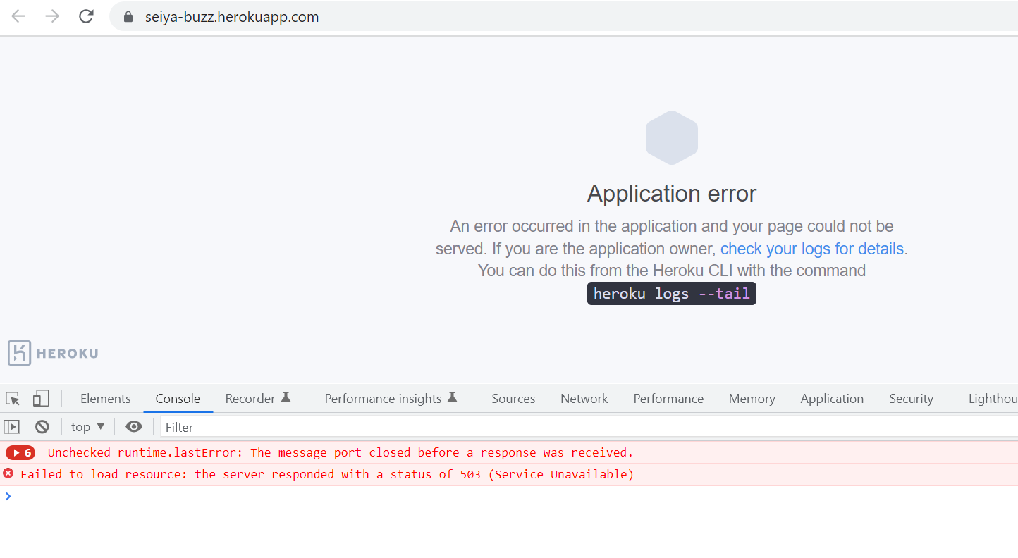The image size is (1018, 558).
Task: Click the browser back arrow
Action: click(x=18, y=17)
